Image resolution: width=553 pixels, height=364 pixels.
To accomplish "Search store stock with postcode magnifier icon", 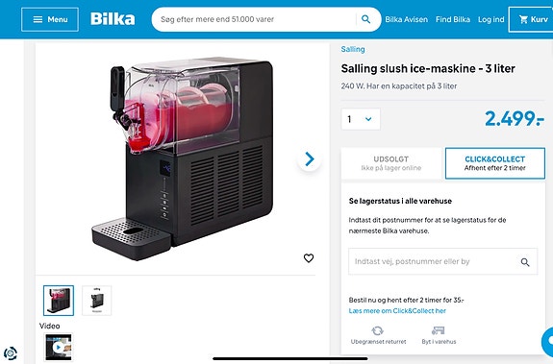I will click(x=525, y=262).
